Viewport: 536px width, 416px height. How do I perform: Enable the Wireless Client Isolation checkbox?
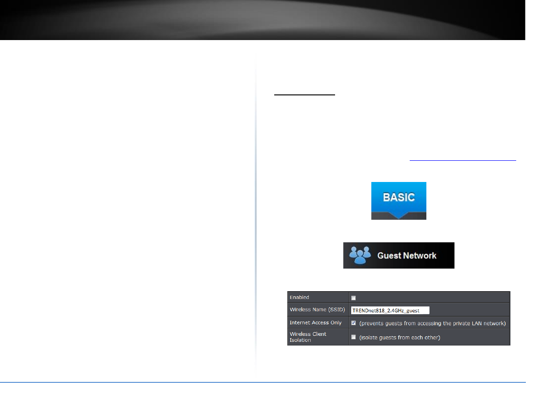[353, 337]
